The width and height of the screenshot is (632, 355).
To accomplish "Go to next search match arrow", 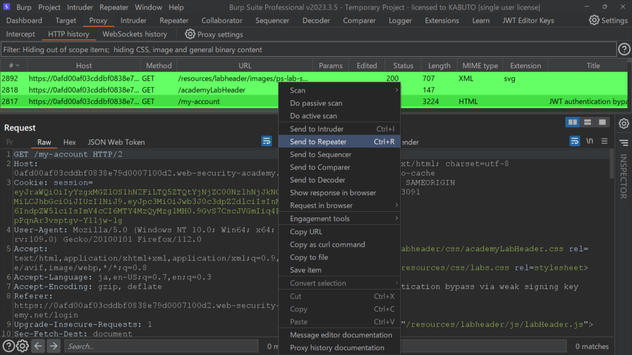I will tap(54, 346).
